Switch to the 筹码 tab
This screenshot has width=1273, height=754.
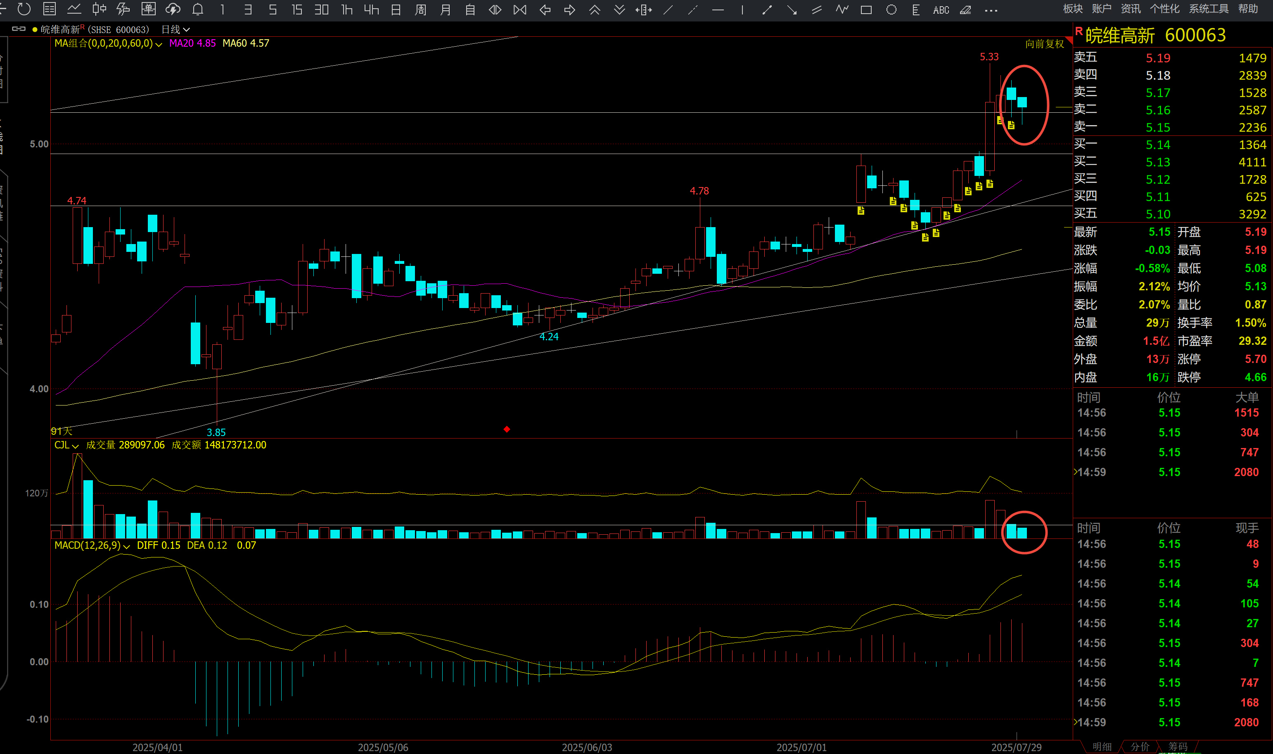coord(1178,747)
